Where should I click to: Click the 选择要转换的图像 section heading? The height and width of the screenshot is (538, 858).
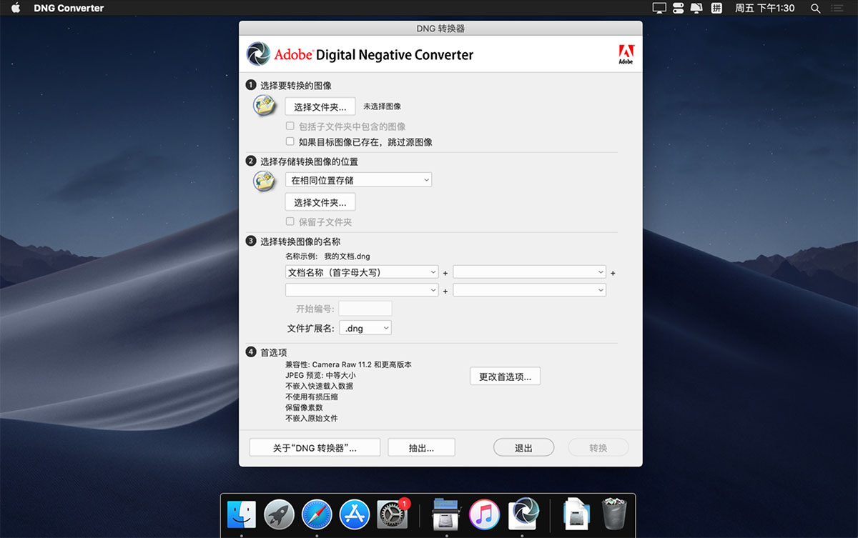click(x=296, y=85)
